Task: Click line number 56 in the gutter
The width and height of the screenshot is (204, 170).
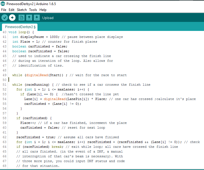Action: pos(5,109)
